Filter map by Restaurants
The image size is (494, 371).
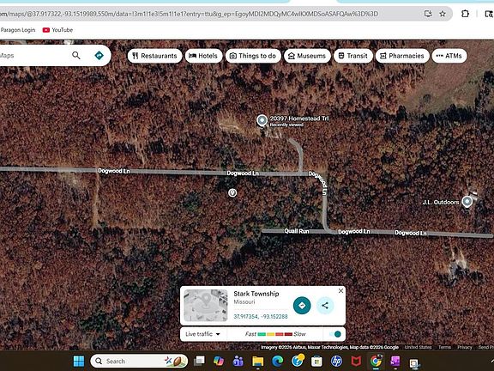(x=154, y=56)
